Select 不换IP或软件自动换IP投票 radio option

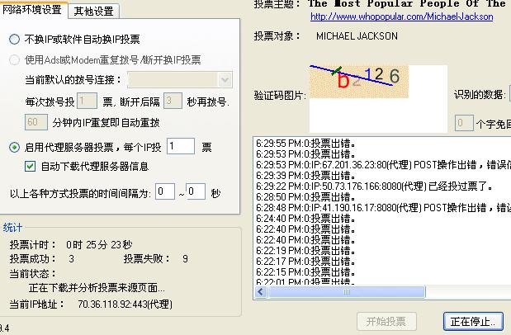pos(15,40)
